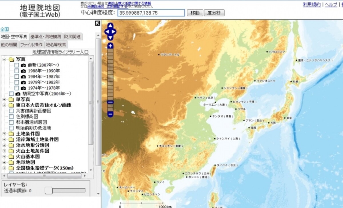343x208 pixels.
Task: Expand the 治水地形分類図 tree node
Action: (4, 145)
